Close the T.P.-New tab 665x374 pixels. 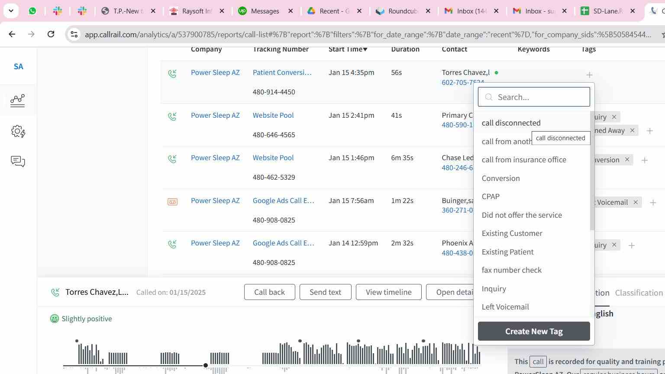pyautogui.click(x=153, y=11)
